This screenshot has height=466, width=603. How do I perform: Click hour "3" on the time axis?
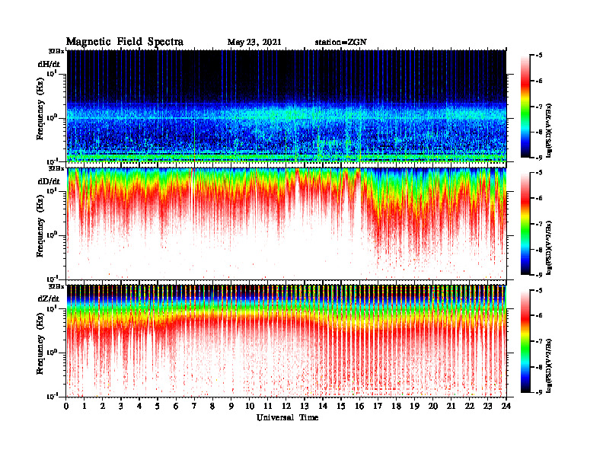click(x=121, y=407)
